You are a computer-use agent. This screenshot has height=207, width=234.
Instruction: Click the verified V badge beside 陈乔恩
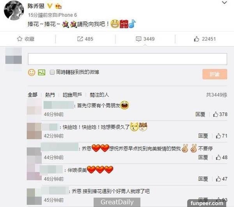50,6
